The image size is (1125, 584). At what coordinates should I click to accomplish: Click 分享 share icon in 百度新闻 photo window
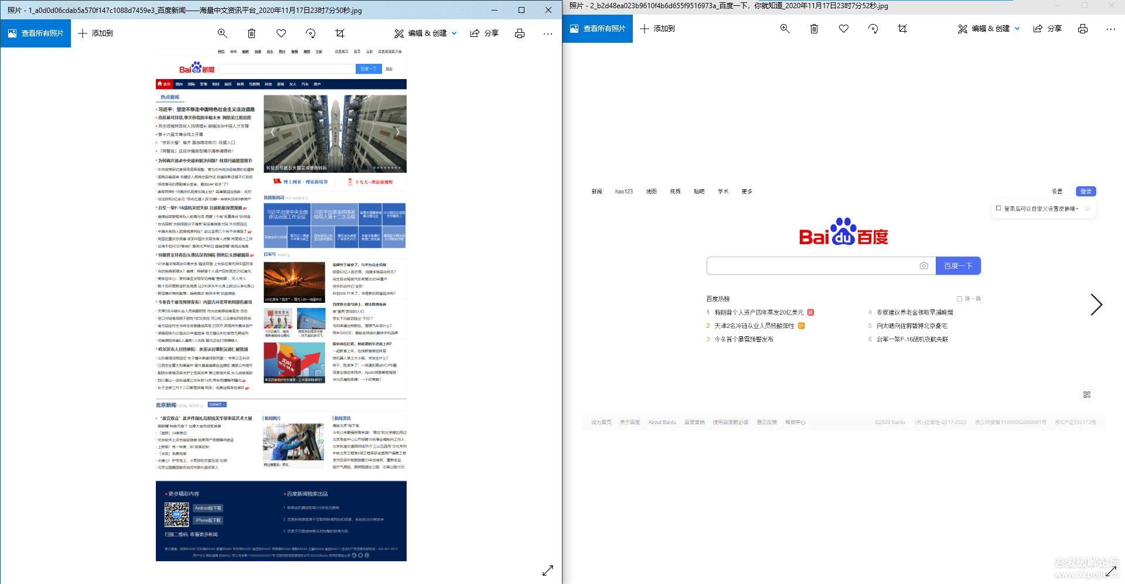tap(484, 33)
